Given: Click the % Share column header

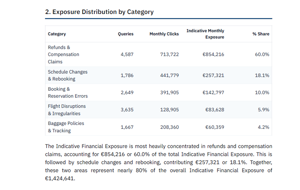Looking at the screenshot, I should pos(261,34).
